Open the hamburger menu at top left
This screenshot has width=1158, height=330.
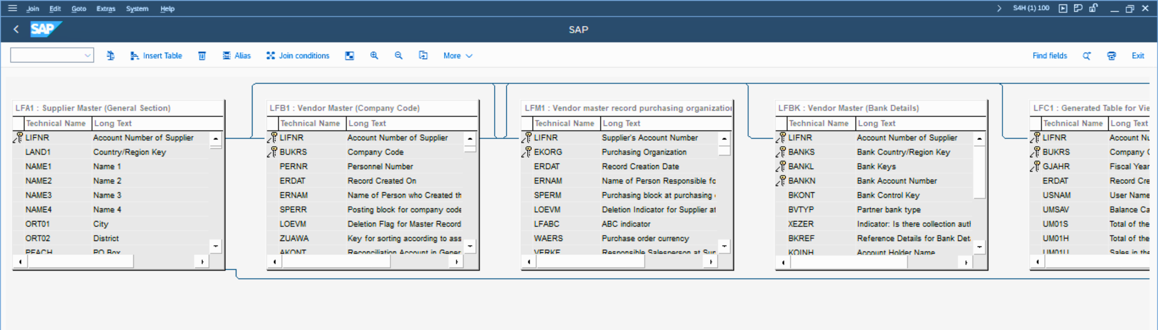click(13, 8)
